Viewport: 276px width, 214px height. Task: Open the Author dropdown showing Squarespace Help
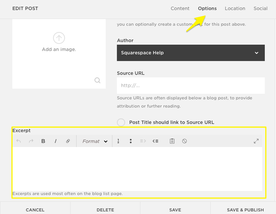pos(190,53)
